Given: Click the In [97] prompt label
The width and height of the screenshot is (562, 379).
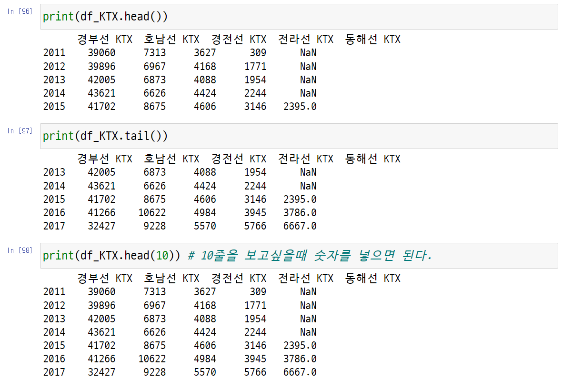Looking at the screenshot, I should tap(21, 131).
